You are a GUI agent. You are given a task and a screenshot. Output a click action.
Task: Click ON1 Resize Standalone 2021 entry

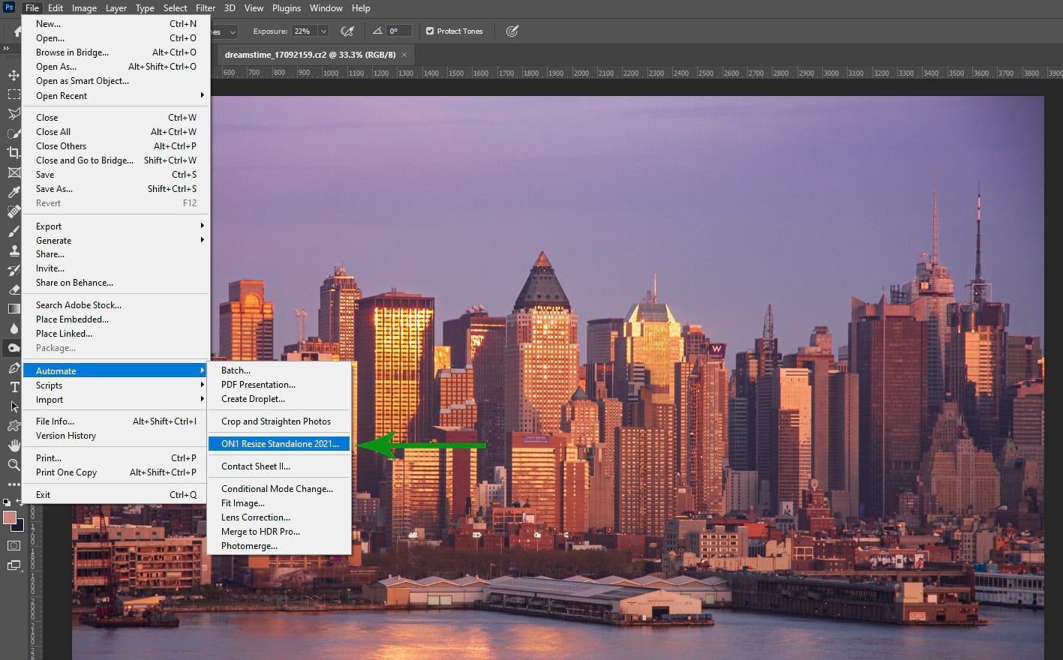click(279, 443)
